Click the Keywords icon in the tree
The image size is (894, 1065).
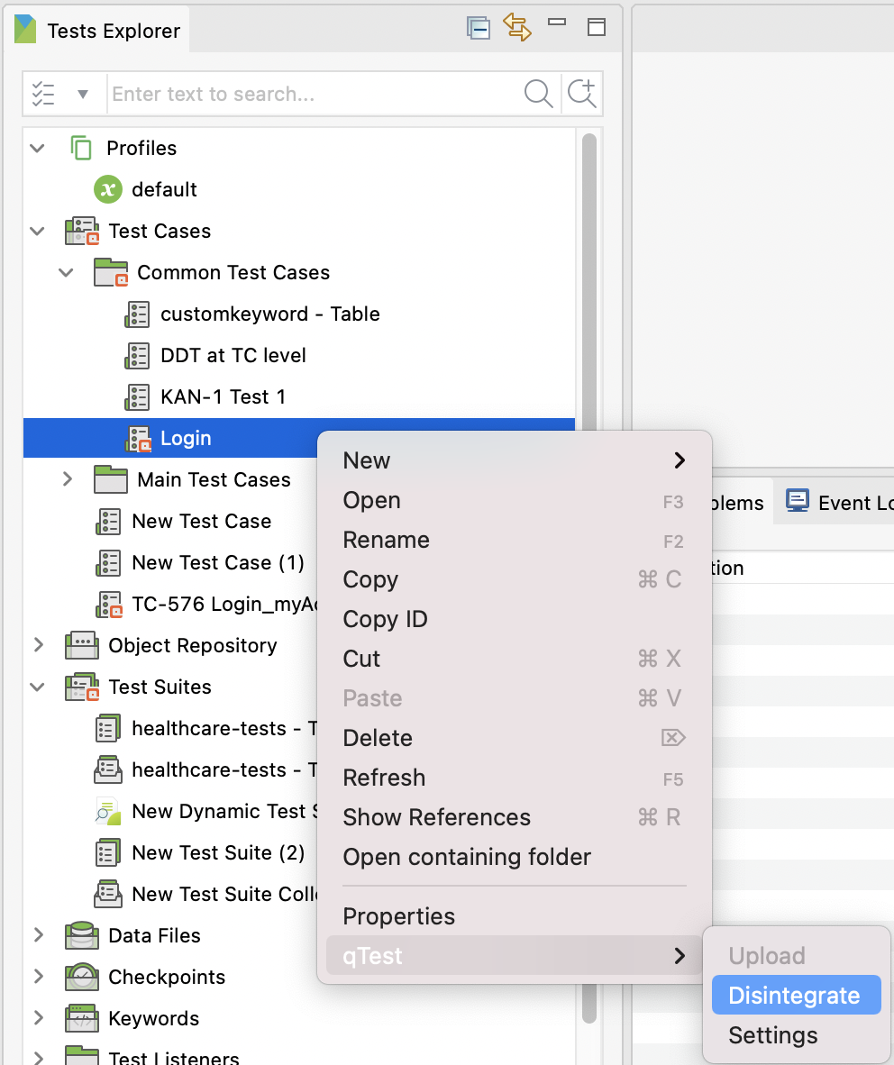[82, 1018]
